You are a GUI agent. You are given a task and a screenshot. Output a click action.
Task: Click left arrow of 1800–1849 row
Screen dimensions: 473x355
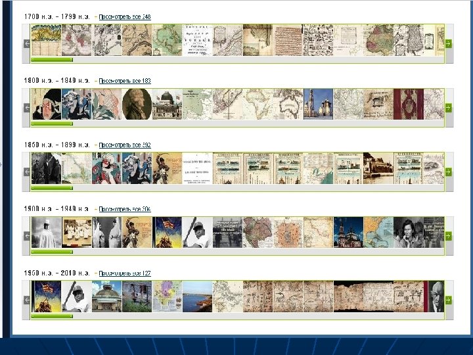27,108
